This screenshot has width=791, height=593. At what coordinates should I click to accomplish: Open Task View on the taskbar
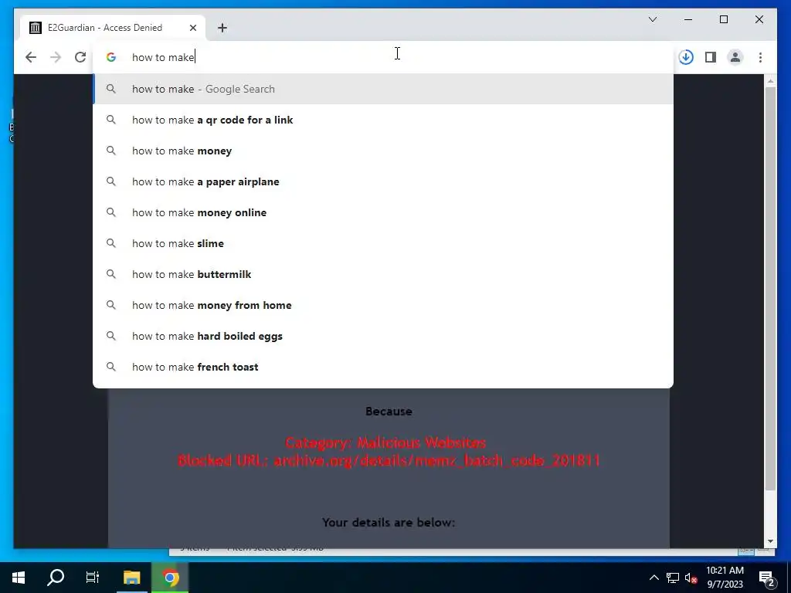point(93,578)
